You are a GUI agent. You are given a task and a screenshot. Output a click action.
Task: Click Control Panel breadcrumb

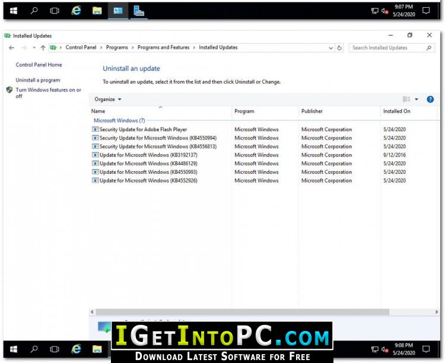81,47
